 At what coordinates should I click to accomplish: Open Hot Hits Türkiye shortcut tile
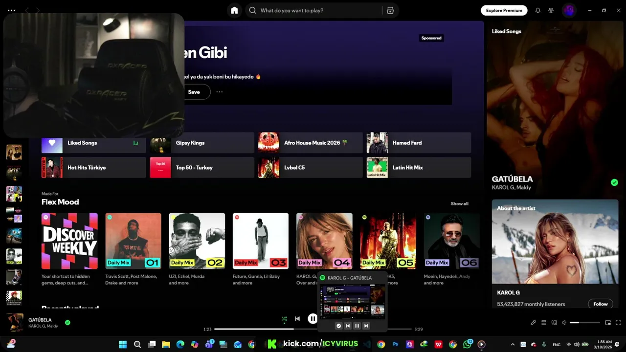[94, 168]
